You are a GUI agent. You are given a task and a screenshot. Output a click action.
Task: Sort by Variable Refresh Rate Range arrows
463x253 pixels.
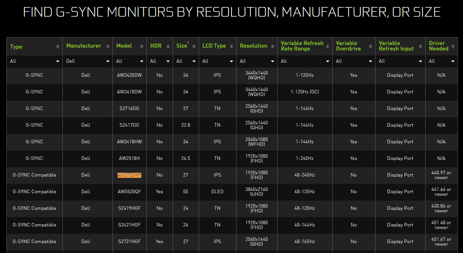(x=327, y=47)
